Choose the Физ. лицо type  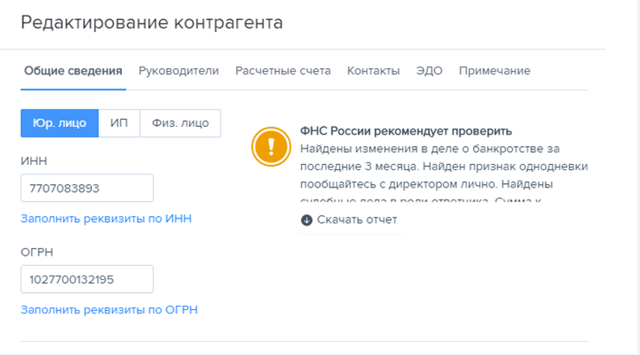click(x=181, y=124)
